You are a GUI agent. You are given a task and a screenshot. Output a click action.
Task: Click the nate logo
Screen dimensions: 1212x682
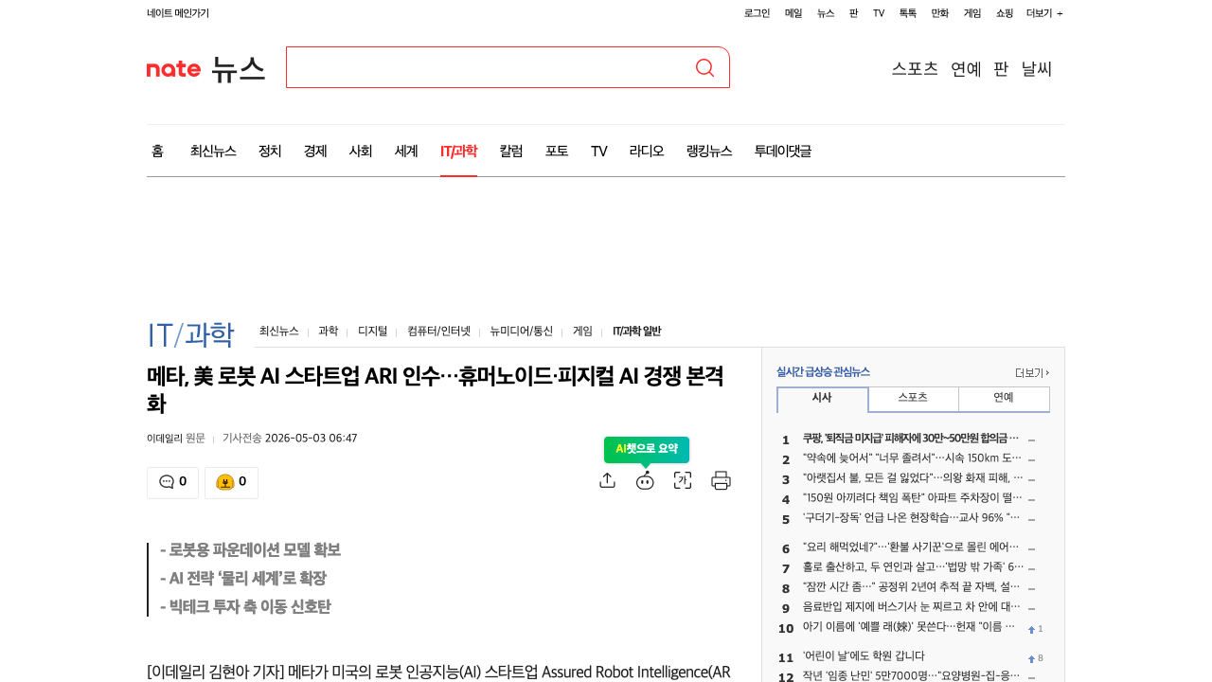tap(173, 69)
